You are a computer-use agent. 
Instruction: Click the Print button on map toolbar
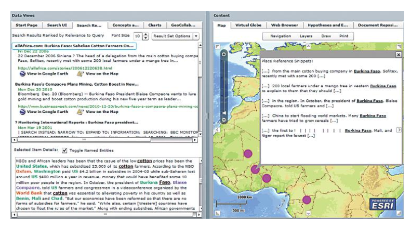pyautogui.click(x=344, y=36)
